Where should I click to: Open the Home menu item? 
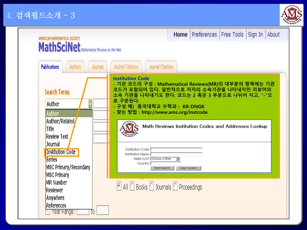click(x=180, y=35)
